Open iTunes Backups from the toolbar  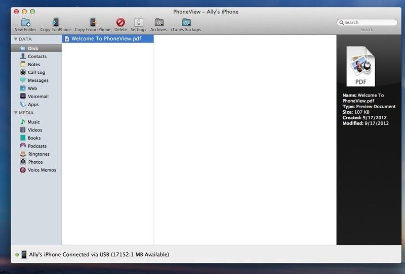[186, 22]
